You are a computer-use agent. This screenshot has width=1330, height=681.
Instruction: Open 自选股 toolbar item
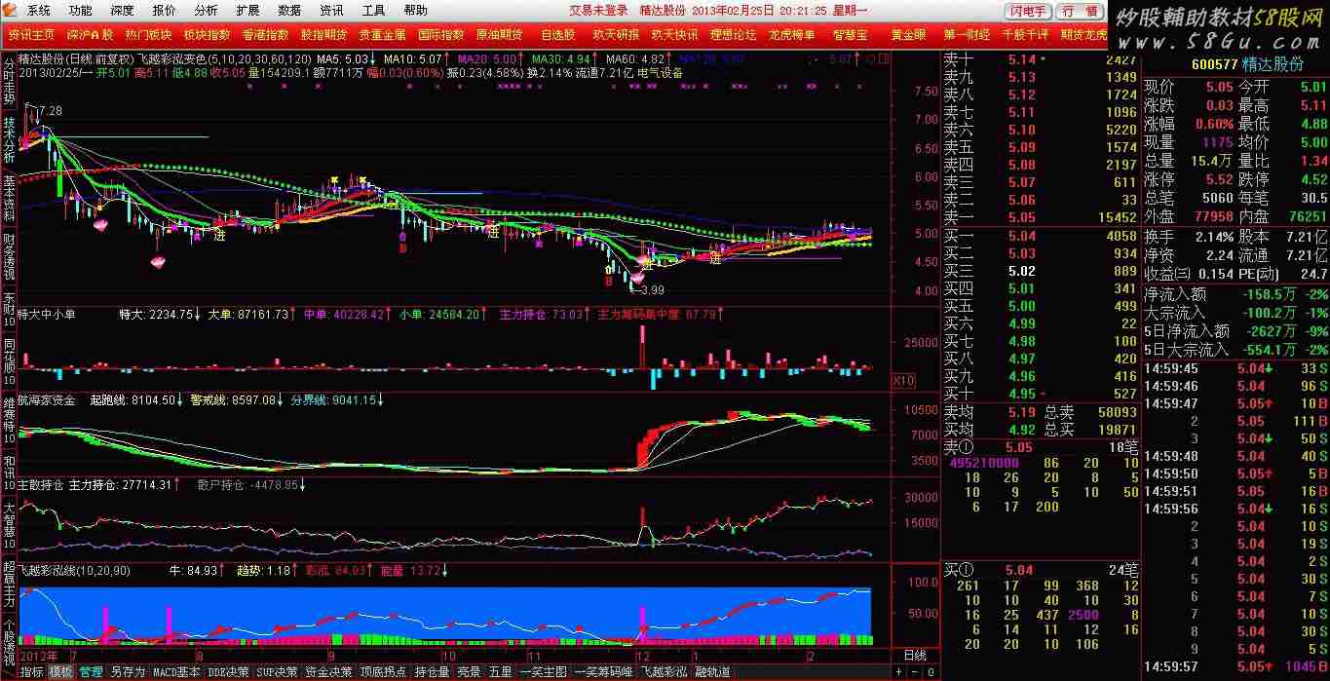558,34
